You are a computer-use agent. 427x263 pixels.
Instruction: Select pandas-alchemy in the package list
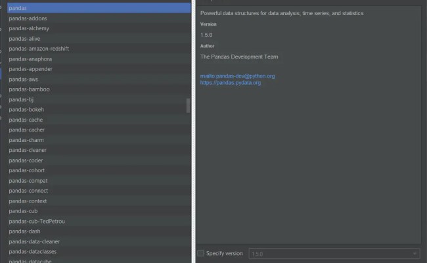click(x=99, y=28)
